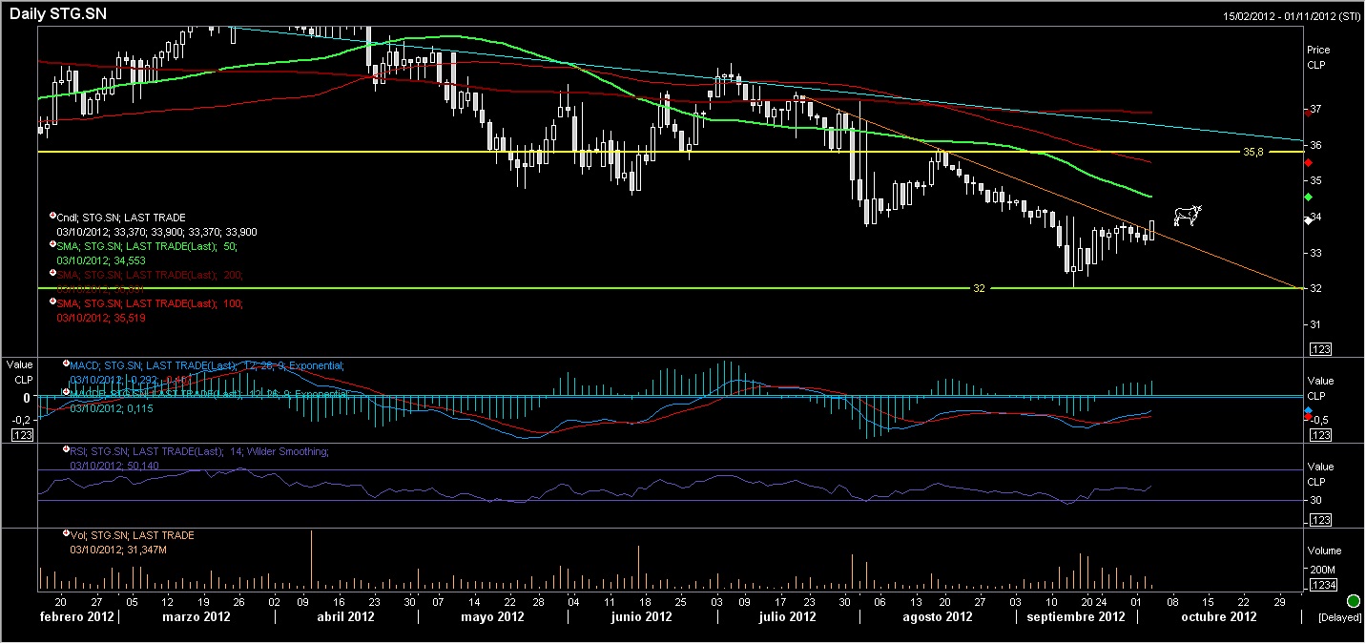Click the junio 2012 month label
Viewport: 1366px width, 644px height.
tap(642, 616)
